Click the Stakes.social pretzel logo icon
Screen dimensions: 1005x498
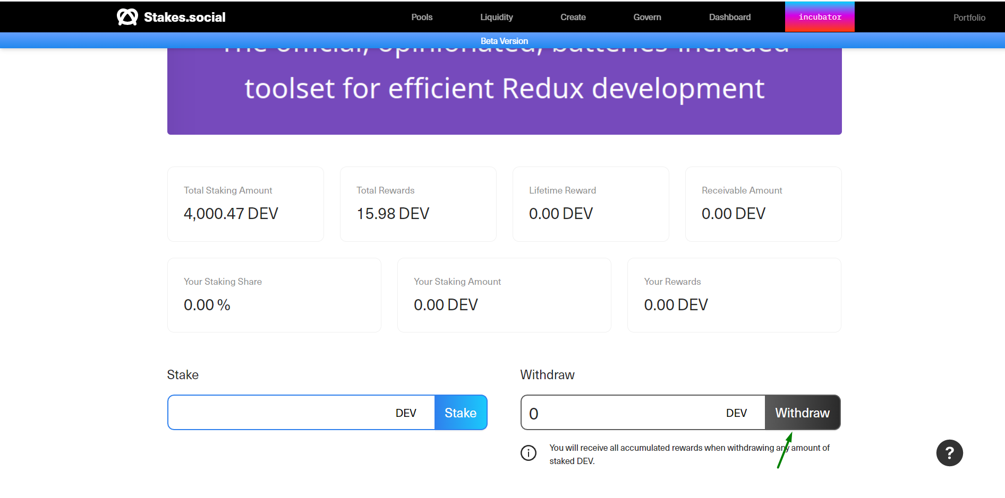point(127,17)
